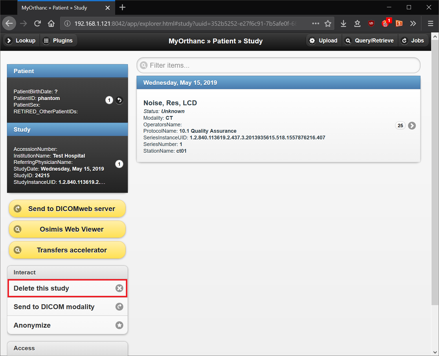Open the browser home page
Image resolution: width=439 pixels, height=356 pixels.
(51, 23)
